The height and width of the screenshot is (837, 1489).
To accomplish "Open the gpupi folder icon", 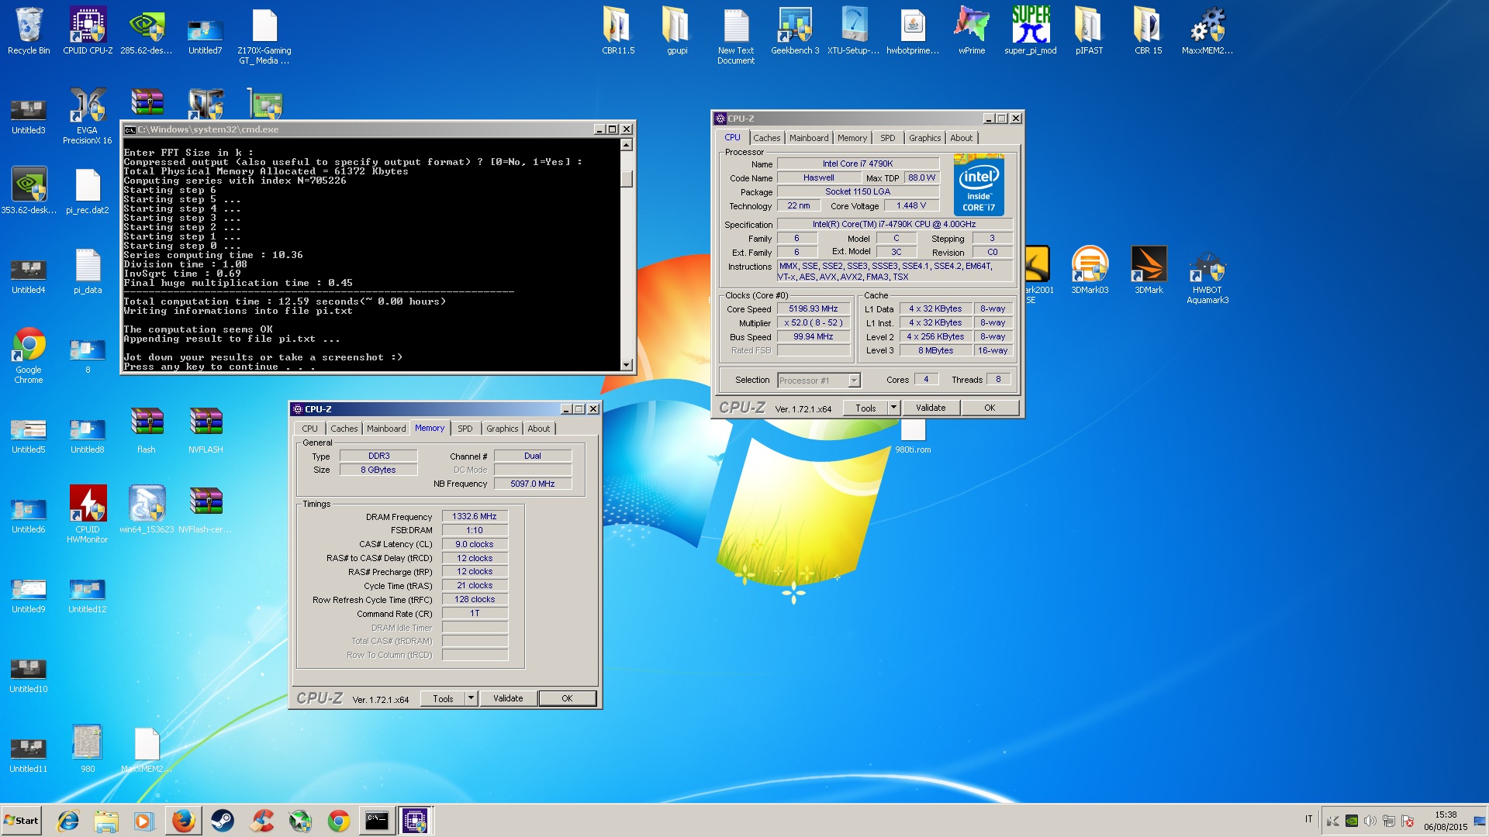I will [677, 31].
